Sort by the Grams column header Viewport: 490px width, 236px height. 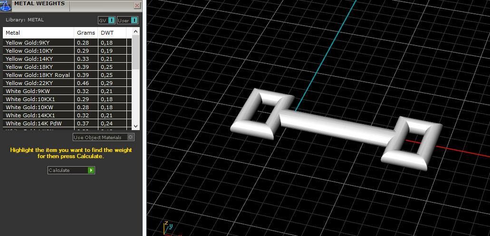click(86, 33)
